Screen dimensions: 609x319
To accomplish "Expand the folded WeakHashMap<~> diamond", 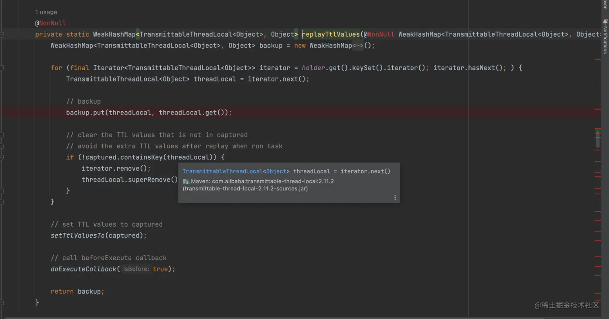I will tap(358, 46).
